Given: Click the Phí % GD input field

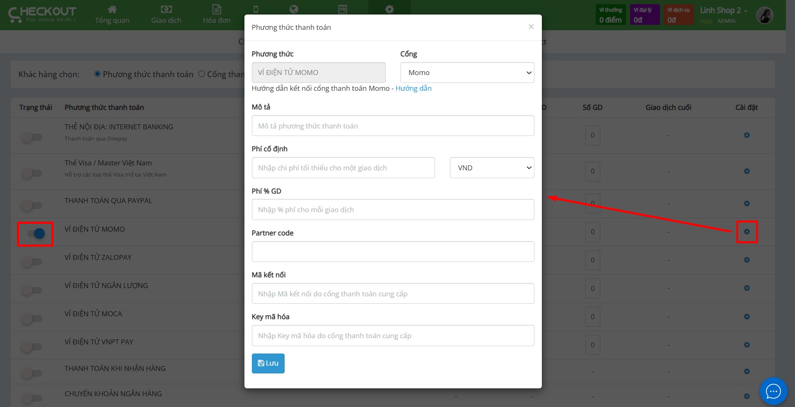Looking at the screenshot, I should [x=393, y=210].
